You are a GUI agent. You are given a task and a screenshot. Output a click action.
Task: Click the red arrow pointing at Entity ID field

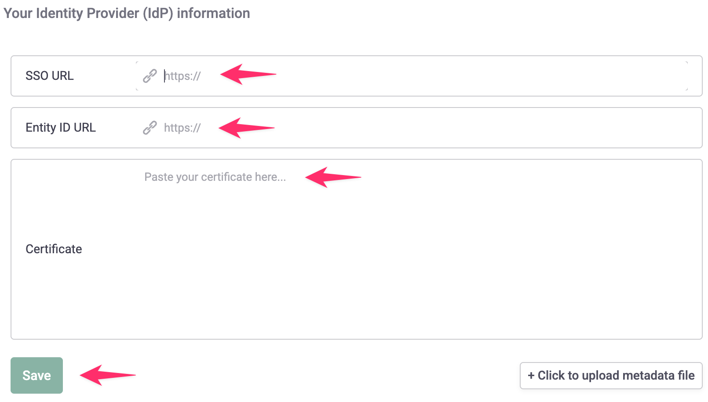[x=246, y=128]
